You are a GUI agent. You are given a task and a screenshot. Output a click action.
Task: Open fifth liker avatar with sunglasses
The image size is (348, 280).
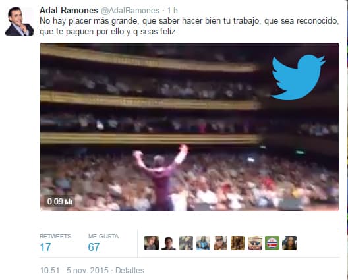[220, 243]
